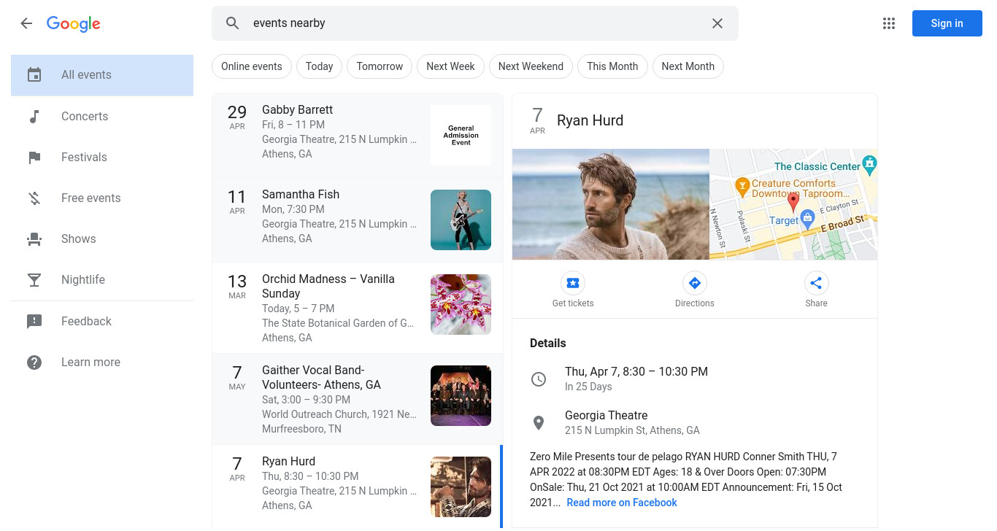Open the Learn more sidebar link

pyautogui.click(x=102, y=362)
